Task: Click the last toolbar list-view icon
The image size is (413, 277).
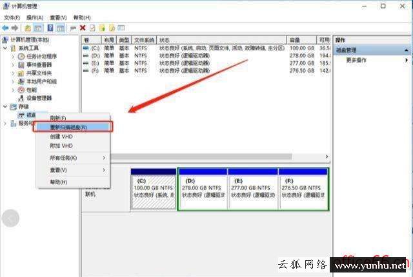Action: pos(121,28)
